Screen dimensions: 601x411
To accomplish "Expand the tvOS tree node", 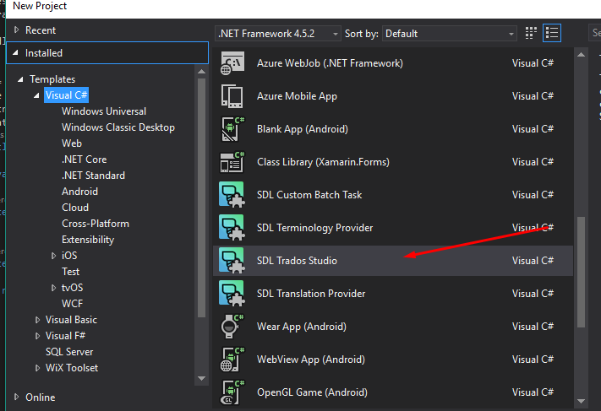I will pyautogui.click(x=53, y=288).
